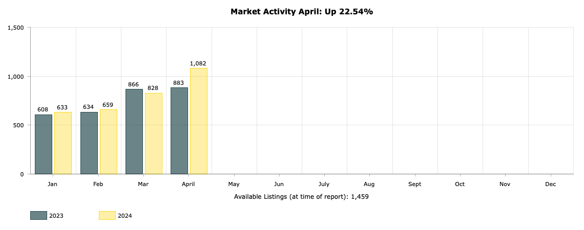Click the 2024 yellow legend swatch
This screenshot has width=584, height=230.
(x=107, y=216)
